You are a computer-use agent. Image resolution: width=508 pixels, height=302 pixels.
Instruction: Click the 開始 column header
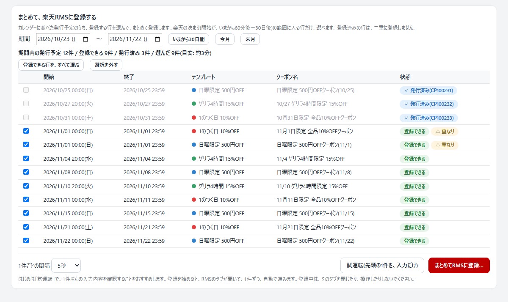(x=49, y=77)
